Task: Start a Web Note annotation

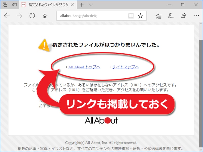Action: (171, 16)
